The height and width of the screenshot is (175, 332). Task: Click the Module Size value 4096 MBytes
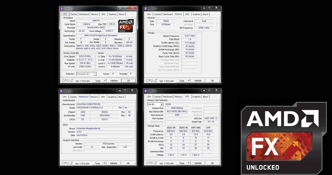(177, 108)
